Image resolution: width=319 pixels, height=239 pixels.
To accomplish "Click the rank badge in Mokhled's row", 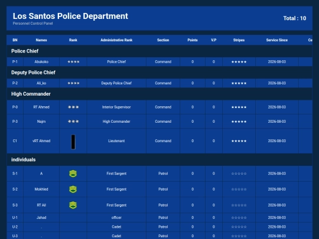I will tap(73, 189).
